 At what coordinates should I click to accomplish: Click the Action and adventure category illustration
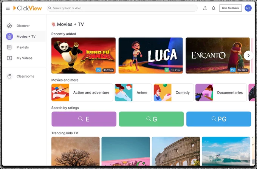60,92
